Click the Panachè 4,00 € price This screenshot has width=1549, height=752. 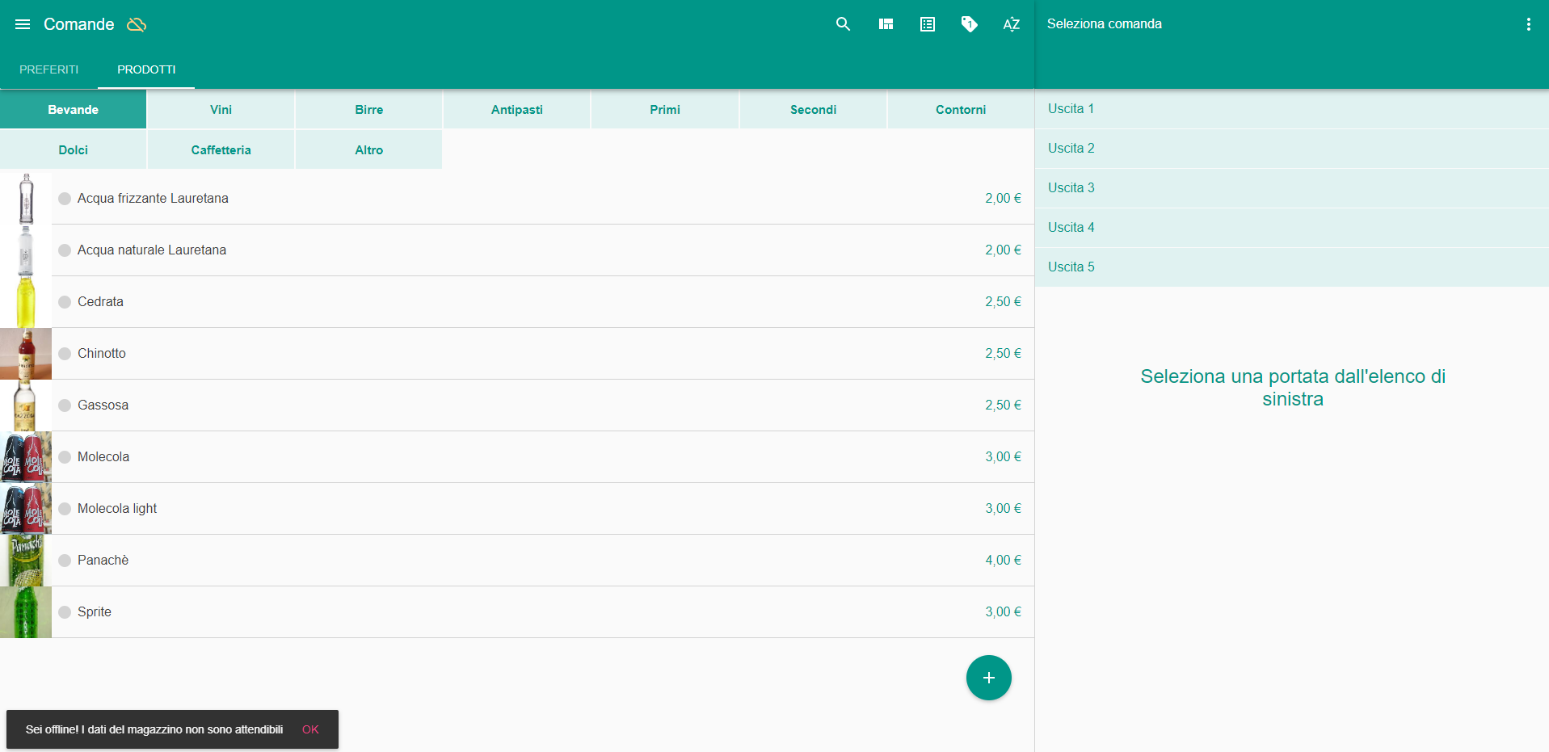pyautogui.click(x=1003, y=561)
